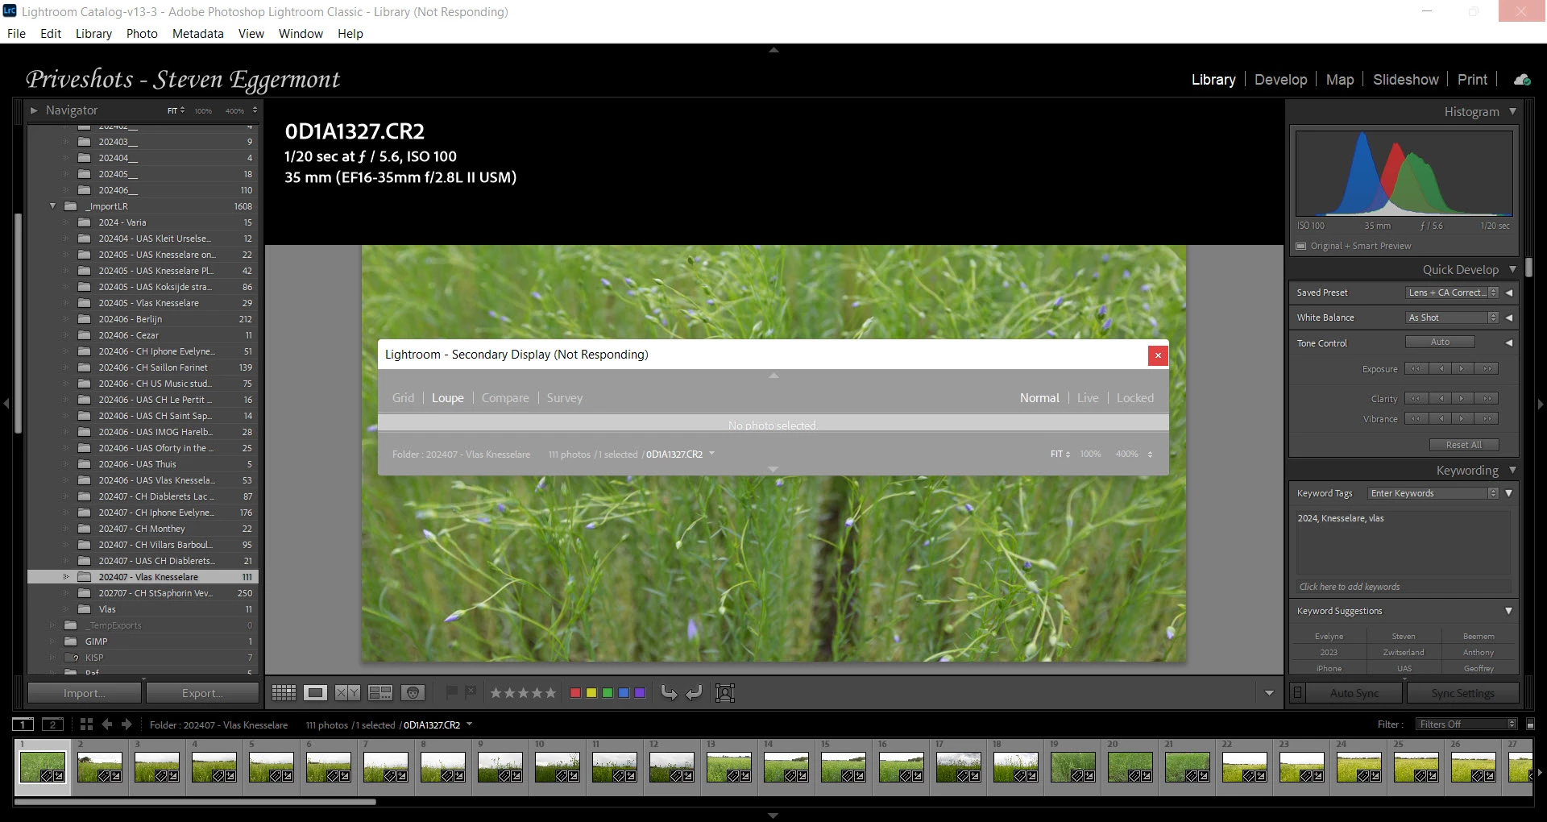Click Survey in the Secondary Display window
The height and width of the screenshot is (822, 1547).
point(564,398)
